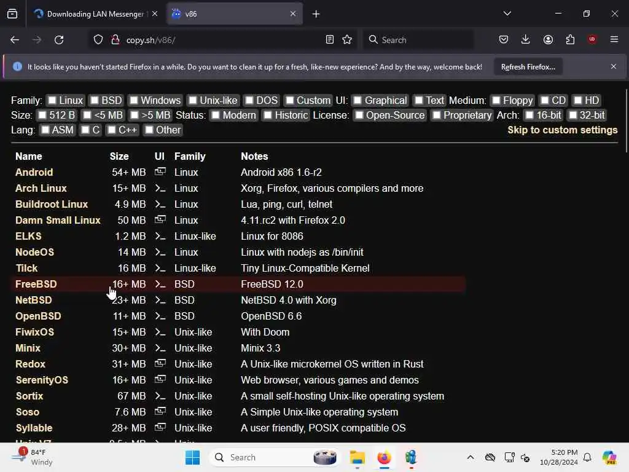Check the Linux family filter

[x=52, y=100]
